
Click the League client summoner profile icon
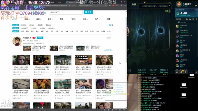click(179, 4)
